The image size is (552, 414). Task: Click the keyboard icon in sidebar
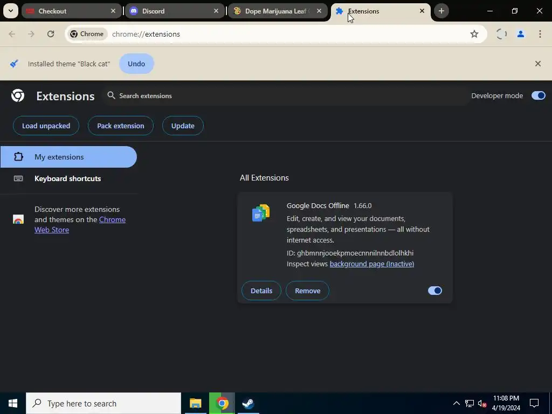point(18,178)
